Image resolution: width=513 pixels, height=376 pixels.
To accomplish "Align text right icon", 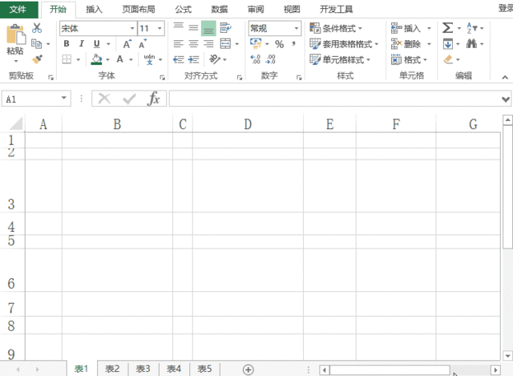I will point(208,43).
